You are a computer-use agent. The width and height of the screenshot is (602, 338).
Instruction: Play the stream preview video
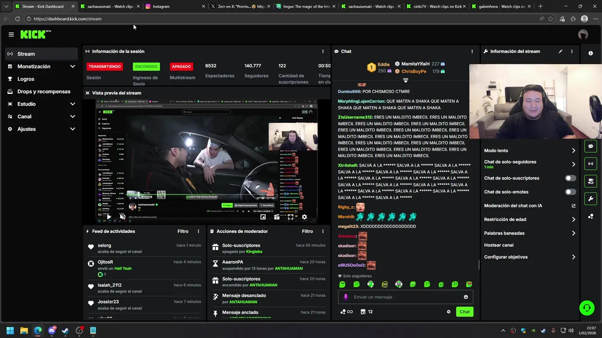(109, 217)
